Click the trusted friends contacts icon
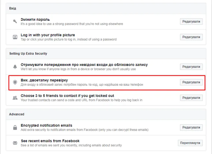212x154 pixels. pyautogui.click(x=15, y=98)
